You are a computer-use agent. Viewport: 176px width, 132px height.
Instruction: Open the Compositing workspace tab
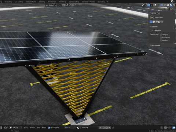74,2
